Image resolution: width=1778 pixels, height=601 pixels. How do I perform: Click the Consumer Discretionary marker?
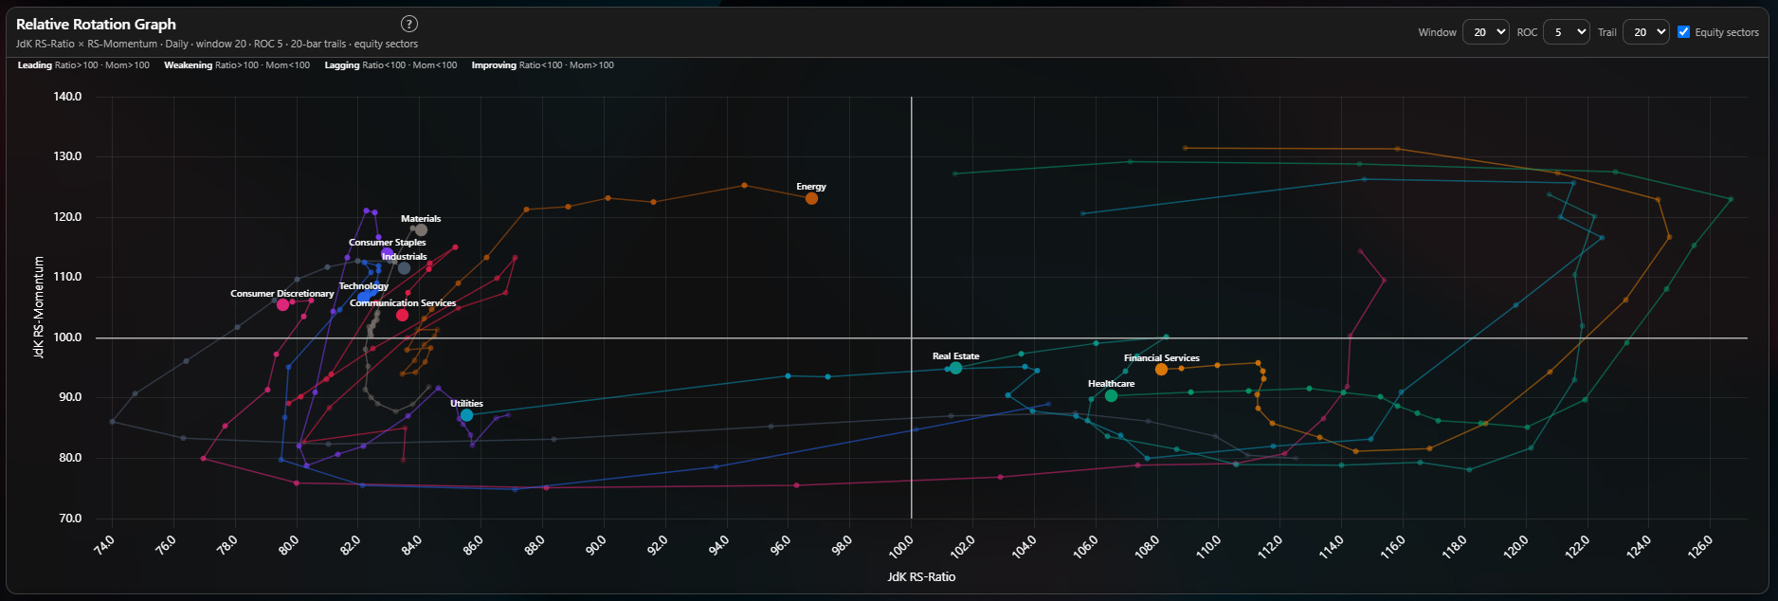point(282,305)
